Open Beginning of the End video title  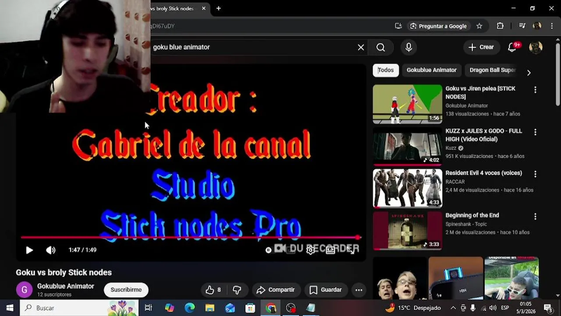click(472, 215)
